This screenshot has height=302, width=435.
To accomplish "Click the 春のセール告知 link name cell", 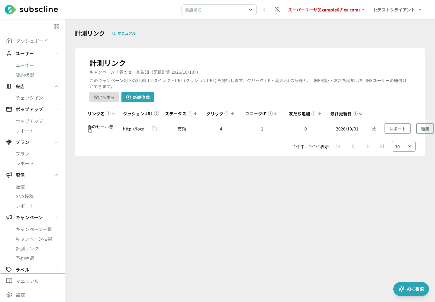I will coord(101,129).
